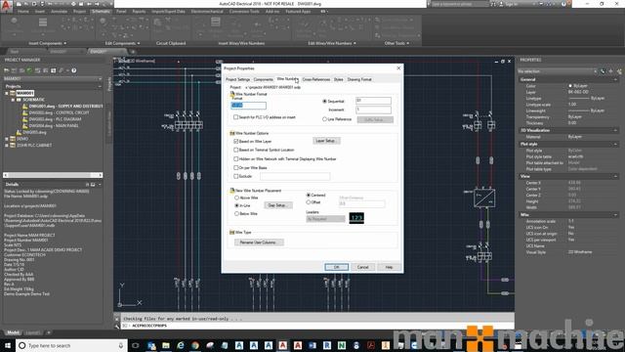Open the Schematic ribbon tab

[101, 12]
